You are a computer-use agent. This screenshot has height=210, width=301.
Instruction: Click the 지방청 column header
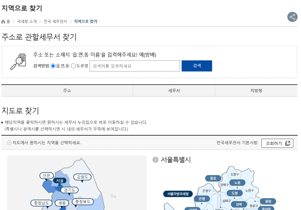coord(256,91)
